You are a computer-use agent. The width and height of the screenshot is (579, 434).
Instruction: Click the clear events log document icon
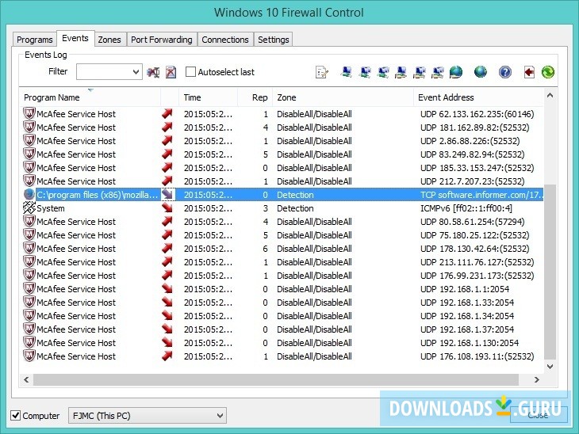[171, 72]
